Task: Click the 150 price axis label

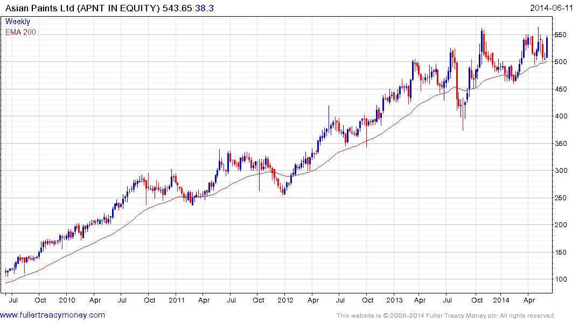Action: (561, 252)
